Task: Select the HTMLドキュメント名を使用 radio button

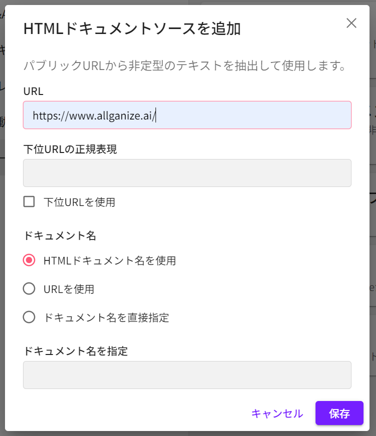Action: pos(29,260)
